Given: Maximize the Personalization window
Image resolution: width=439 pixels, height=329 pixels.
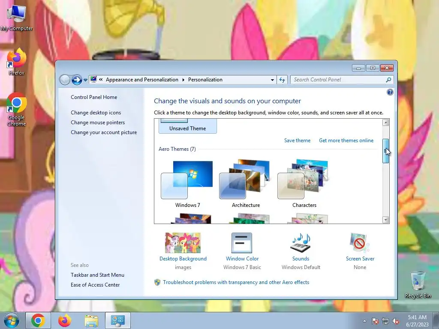Looking at the screenshot, I should (373, 68).
